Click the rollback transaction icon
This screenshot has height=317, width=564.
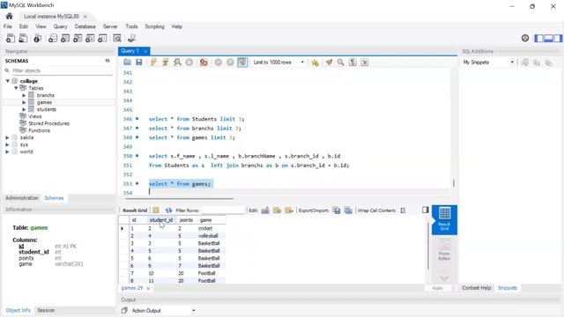(x=230, y=63)
